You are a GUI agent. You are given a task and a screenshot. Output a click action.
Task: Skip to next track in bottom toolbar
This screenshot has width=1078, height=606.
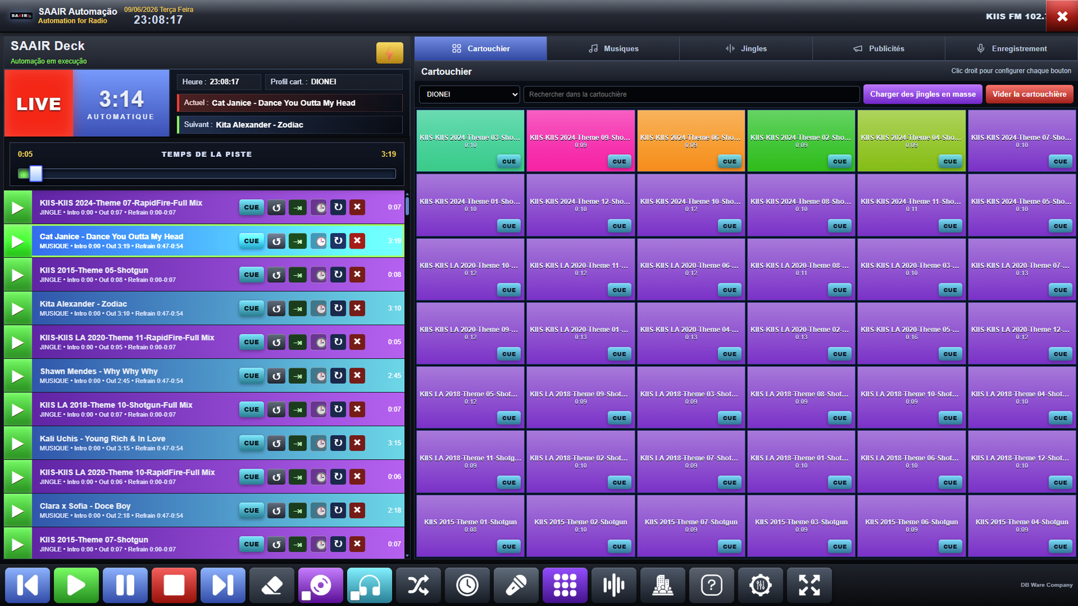tap(223, 585)
